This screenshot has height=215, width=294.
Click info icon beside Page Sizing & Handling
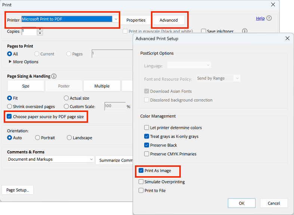[x=54, y=76]
